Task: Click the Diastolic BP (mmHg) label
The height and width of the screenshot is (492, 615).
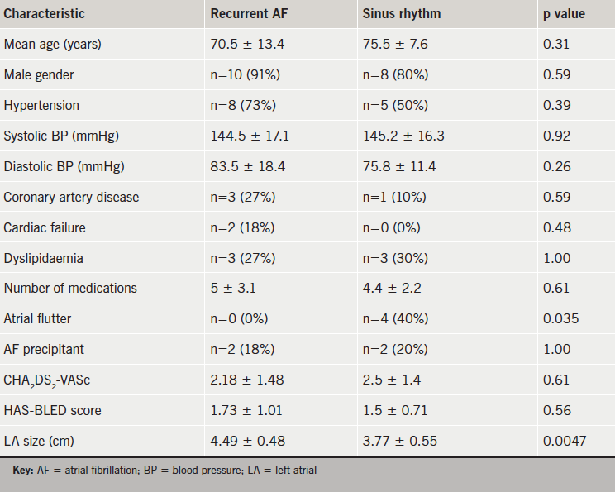Action: (64, 166)
